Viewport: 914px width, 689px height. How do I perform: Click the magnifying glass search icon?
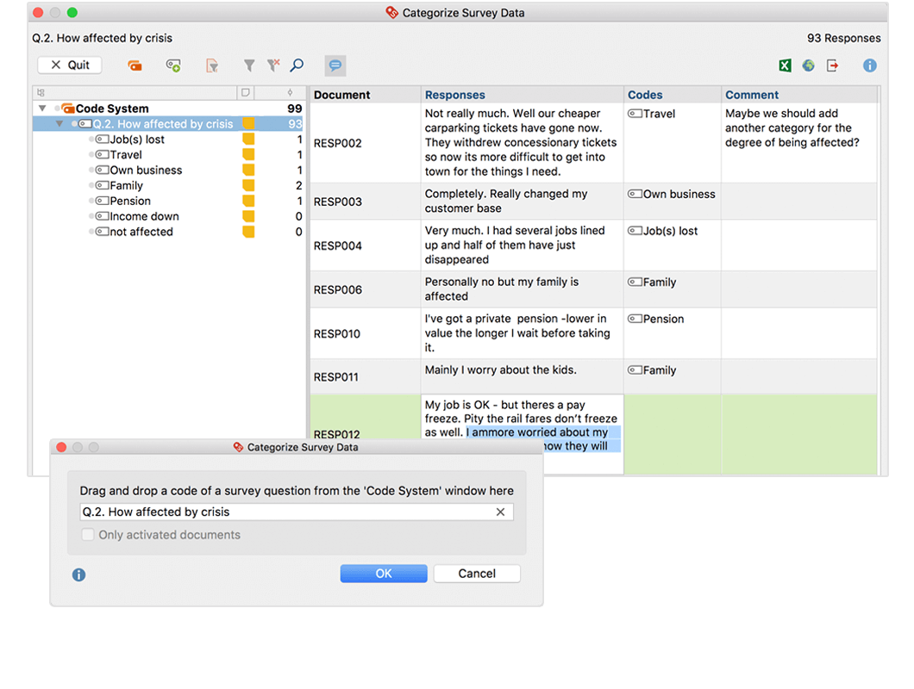[x=297, y=65]
